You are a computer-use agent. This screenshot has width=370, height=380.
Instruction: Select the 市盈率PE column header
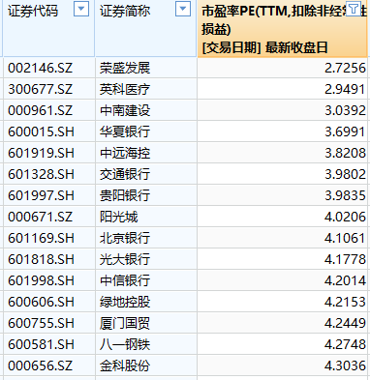pos(283,29)
